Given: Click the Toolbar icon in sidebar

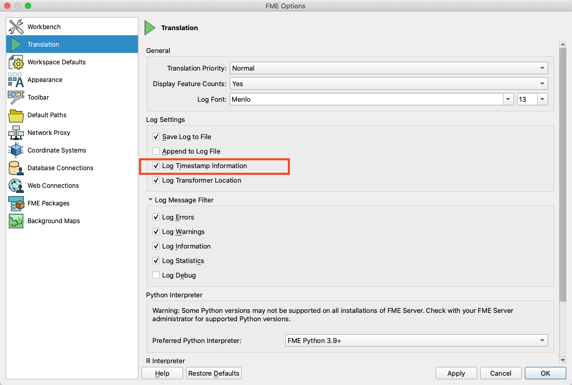Looking at the screenshot, I should coord(16,98).
